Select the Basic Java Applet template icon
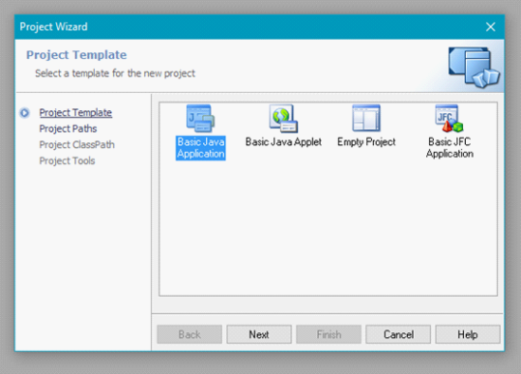Screen dimensions: 521x374 tap(283, 119)
